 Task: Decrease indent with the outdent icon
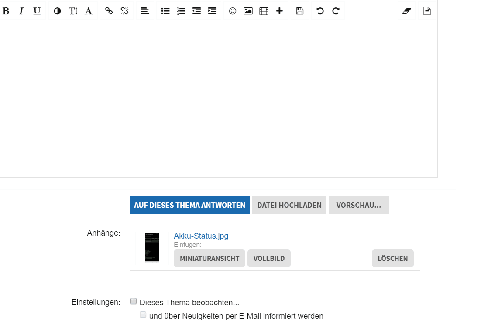click(x=196, y=11)
